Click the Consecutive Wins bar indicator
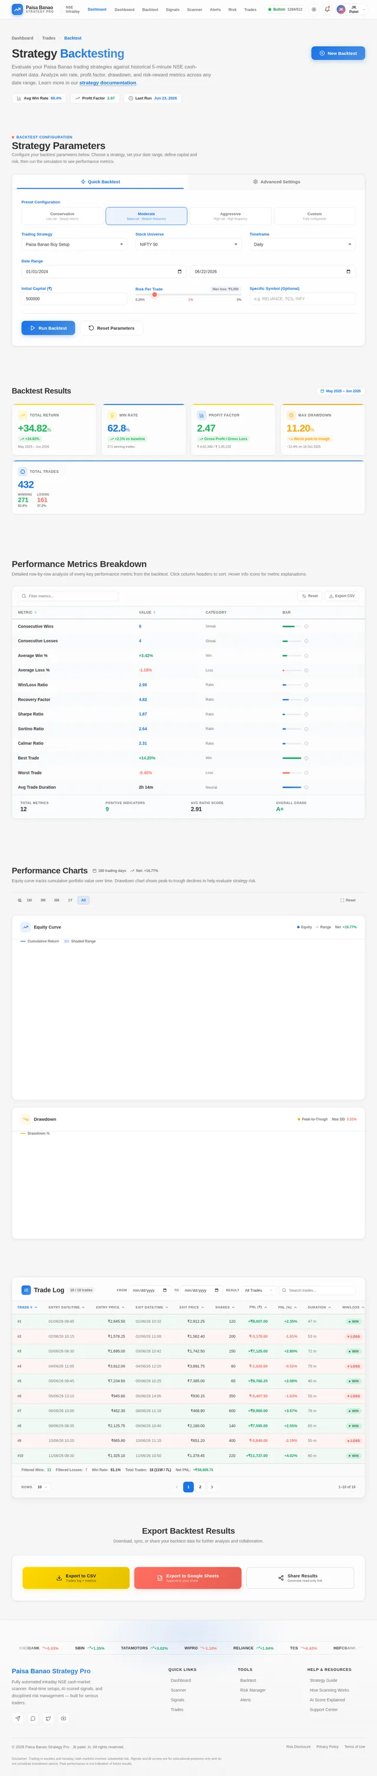377x1776 pixels. pos(292,626)
